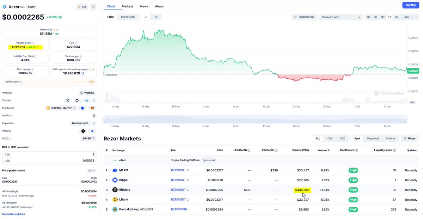The height and width of the screenshot is (219, 423).
Task: Switch the chart to Price view
Action: [x=111, y=17]
